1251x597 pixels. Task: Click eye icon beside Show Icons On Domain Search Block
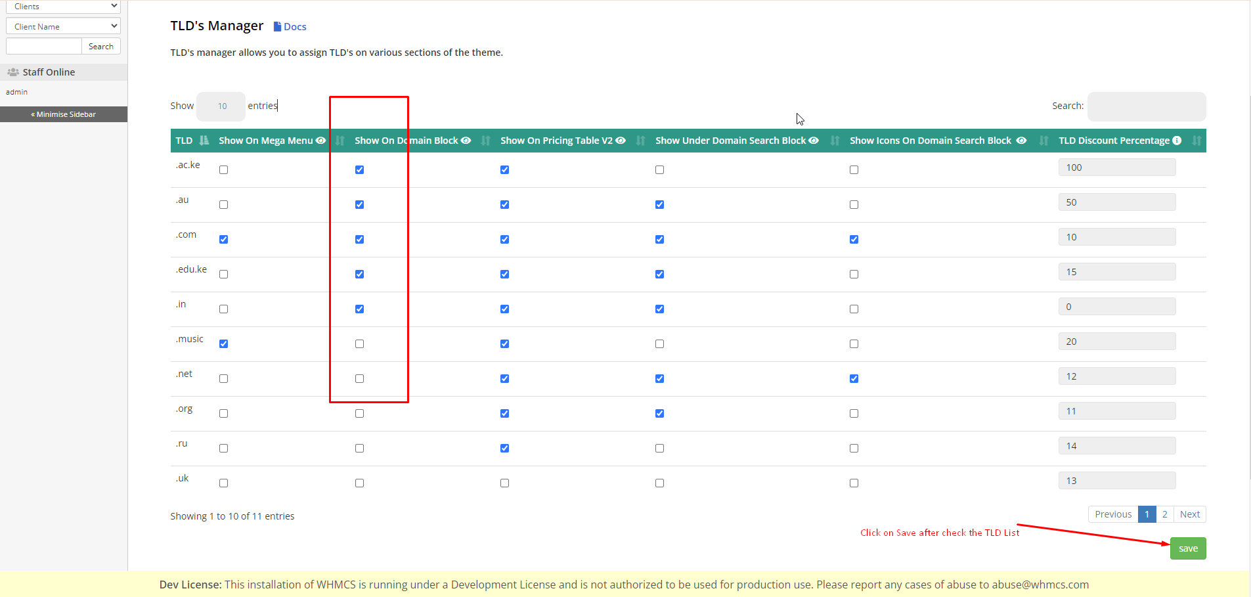[x=1021, y=141]
